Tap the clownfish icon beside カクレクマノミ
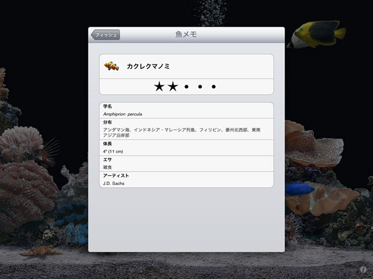 point(111,66)
